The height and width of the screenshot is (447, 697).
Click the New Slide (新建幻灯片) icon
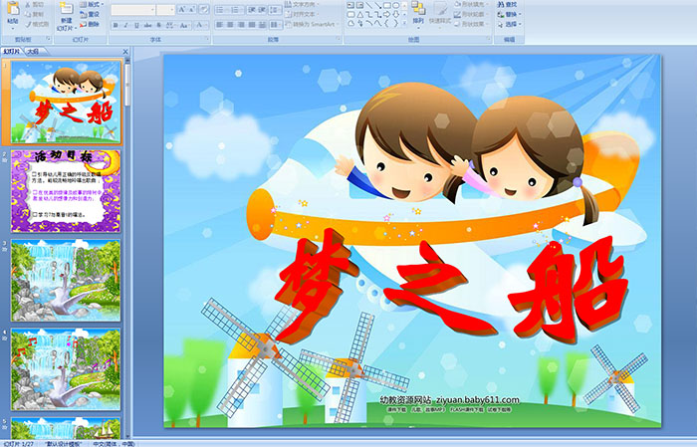67,9
